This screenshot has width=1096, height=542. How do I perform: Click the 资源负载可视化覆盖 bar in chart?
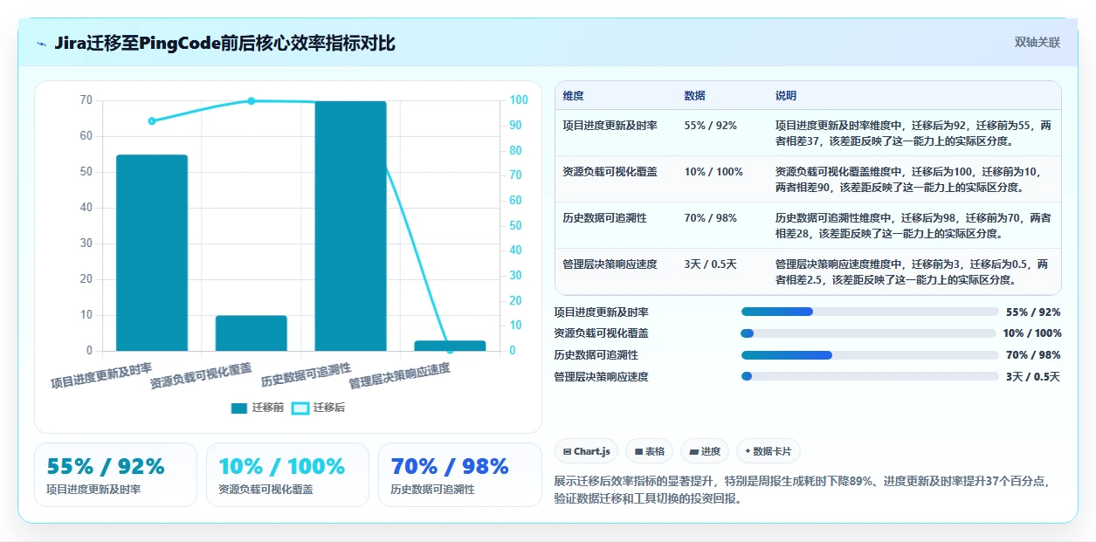click(x=252, y=333)
